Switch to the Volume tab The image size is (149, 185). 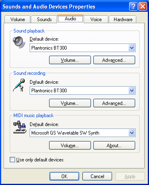(17, 20)
